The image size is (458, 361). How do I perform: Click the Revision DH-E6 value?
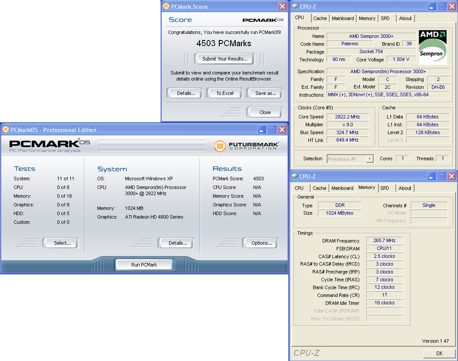438,87
